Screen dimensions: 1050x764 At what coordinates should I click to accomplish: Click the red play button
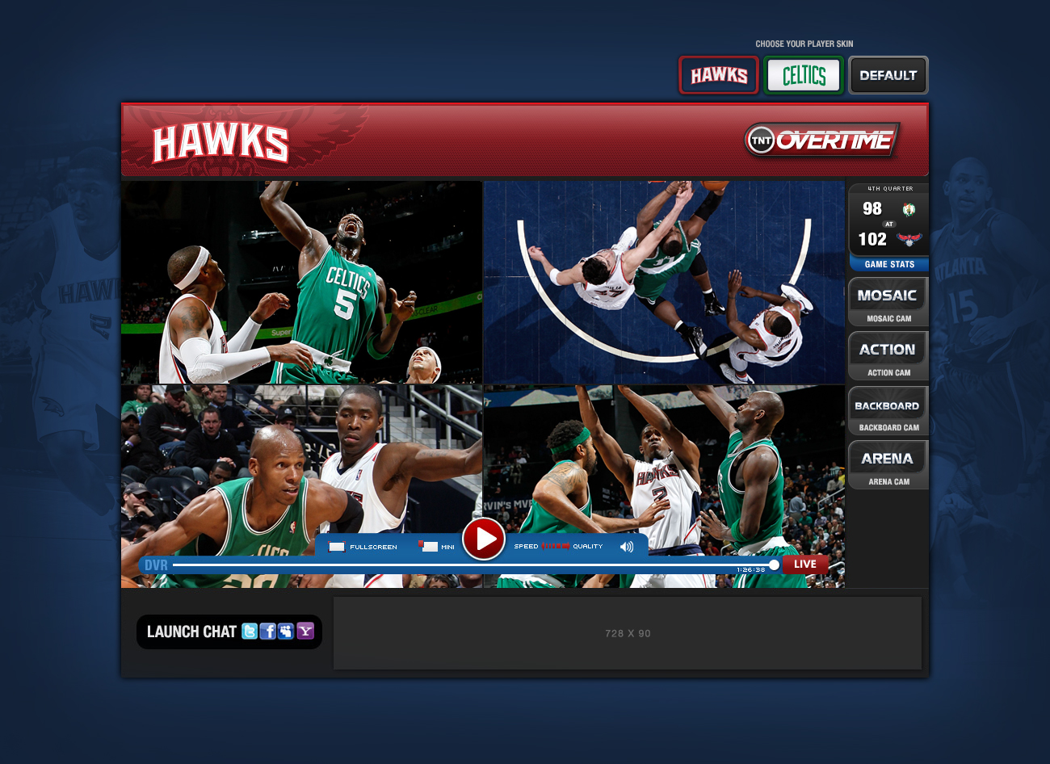click(x=484, y=539)
